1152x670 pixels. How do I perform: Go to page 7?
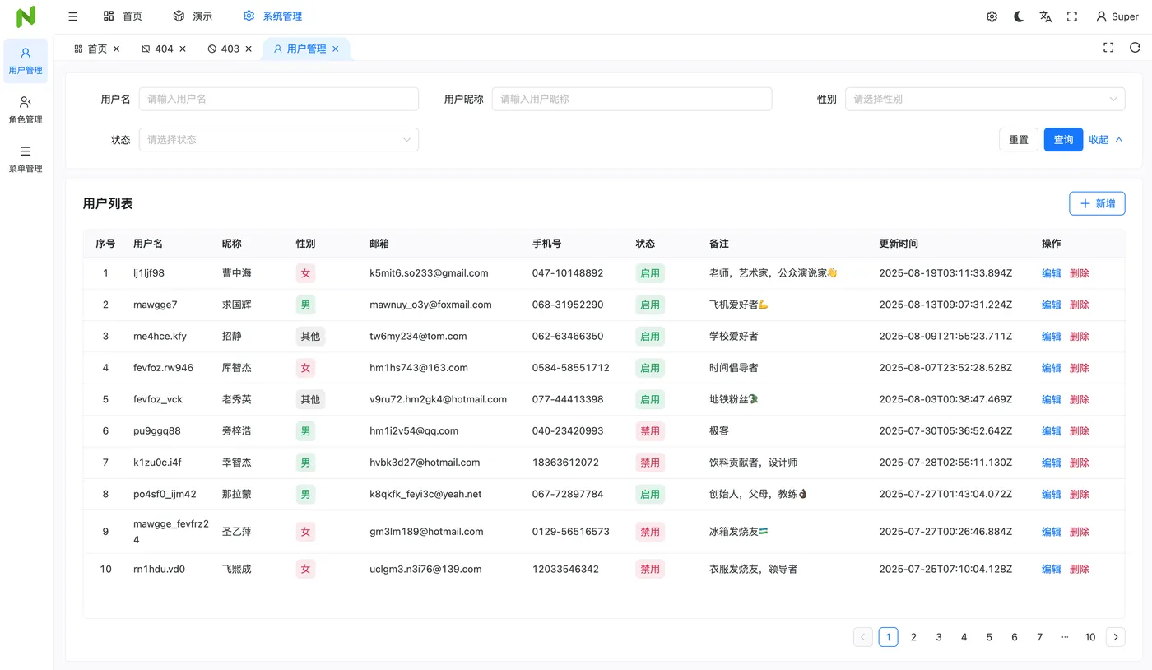[1039, 637]
